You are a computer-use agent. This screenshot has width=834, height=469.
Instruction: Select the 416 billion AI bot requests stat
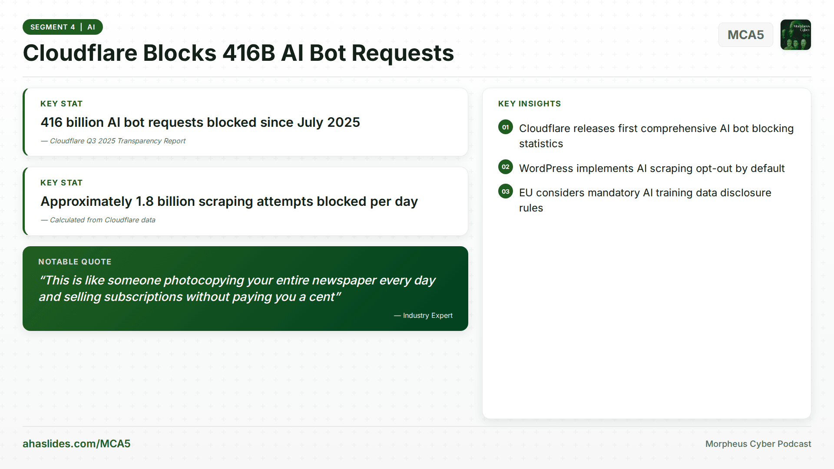tap(200, 122)
